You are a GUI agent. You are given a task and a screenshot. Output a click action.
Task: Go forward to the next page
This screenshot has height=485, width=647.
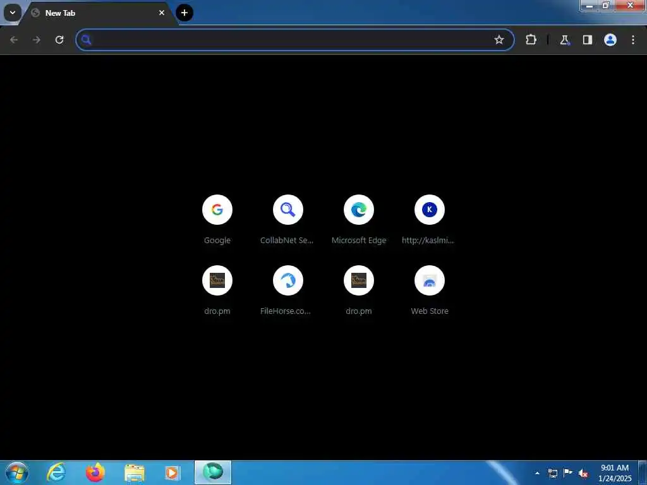[x=37, y=40]
